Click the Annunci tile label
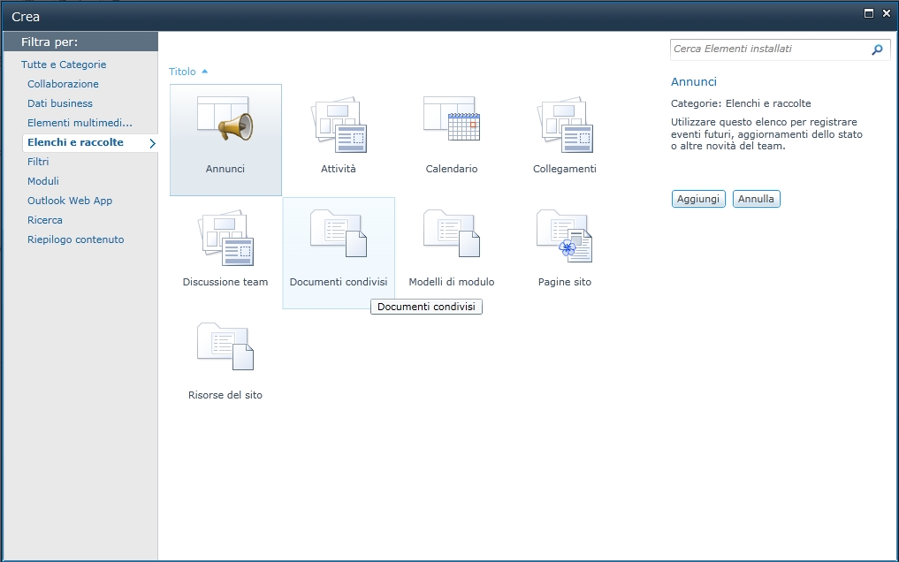This screenshot has width=899, height=562. pos(225,169)
